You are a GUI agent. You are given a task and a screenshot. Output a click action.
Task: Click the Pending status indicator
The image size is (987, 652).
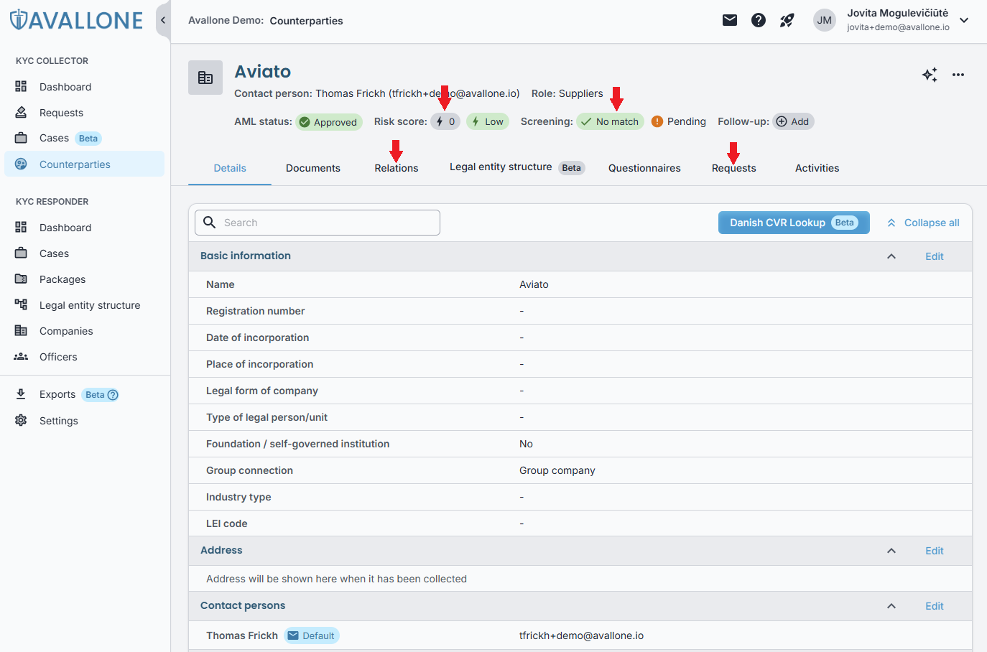pyautogui.click(x=679, y=121)
